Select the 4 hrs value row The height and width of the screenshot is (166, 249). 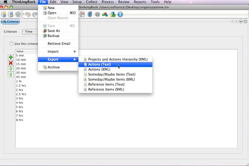coord(126,103)
